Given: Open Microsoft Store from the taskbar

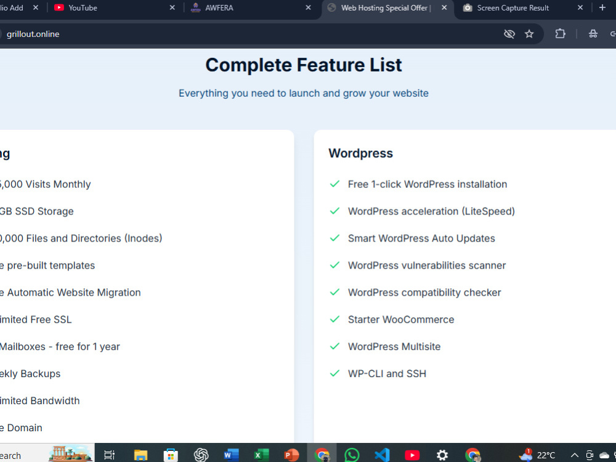Looking at the screenshot, I should point(171,455).
